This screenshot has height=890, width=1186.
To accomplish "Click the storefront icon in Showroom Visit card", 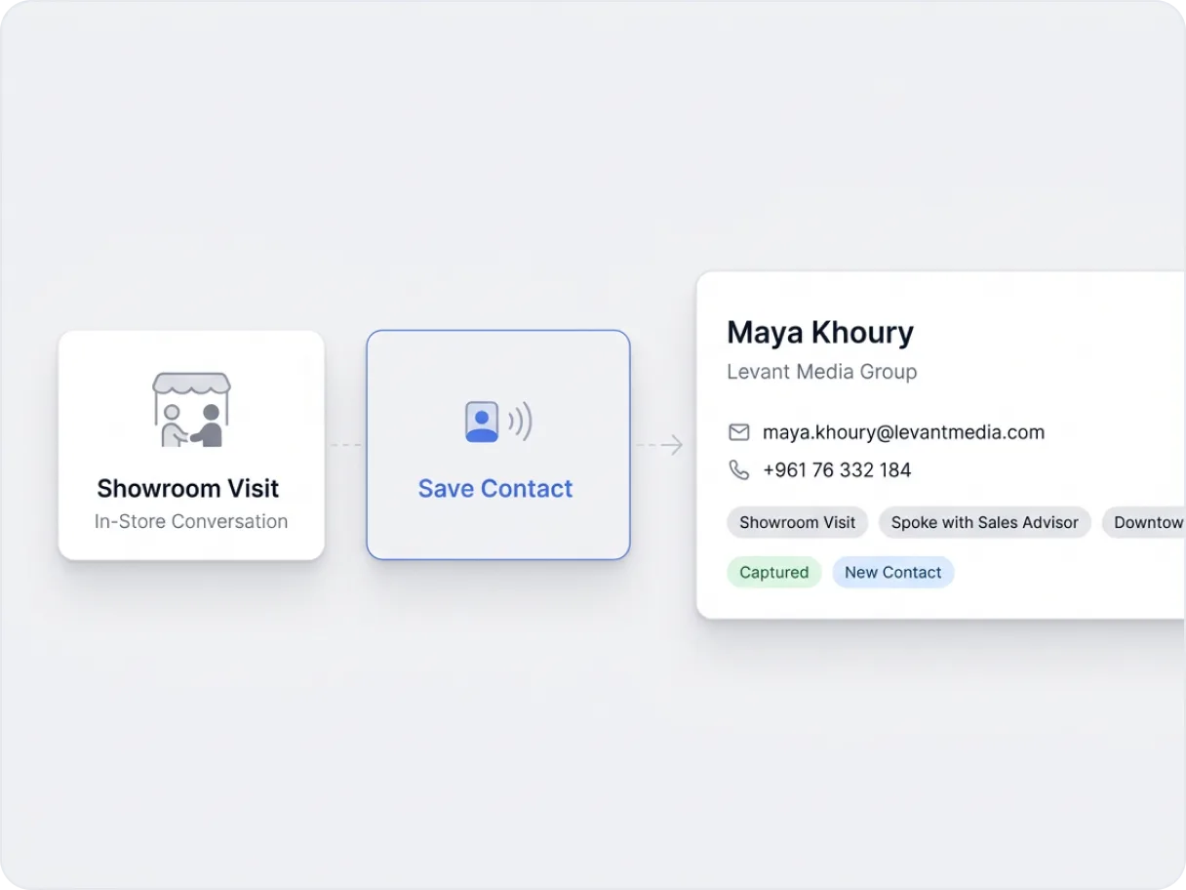I will (191, 410).
